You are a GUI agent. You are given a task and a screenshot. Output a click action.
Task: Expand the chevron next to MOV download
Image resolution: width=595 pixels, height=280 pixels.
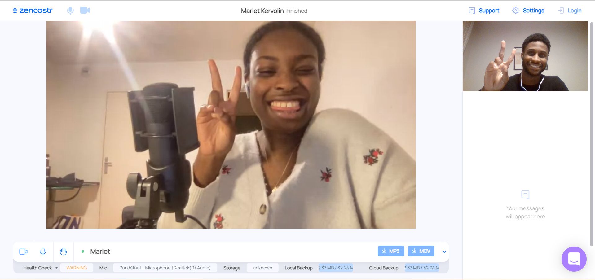444,252
